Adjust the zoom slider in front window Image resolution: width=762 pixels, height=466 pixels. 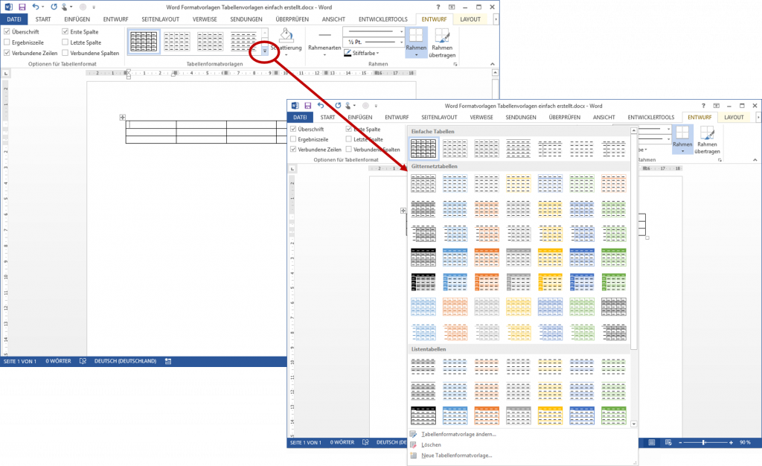704,442
